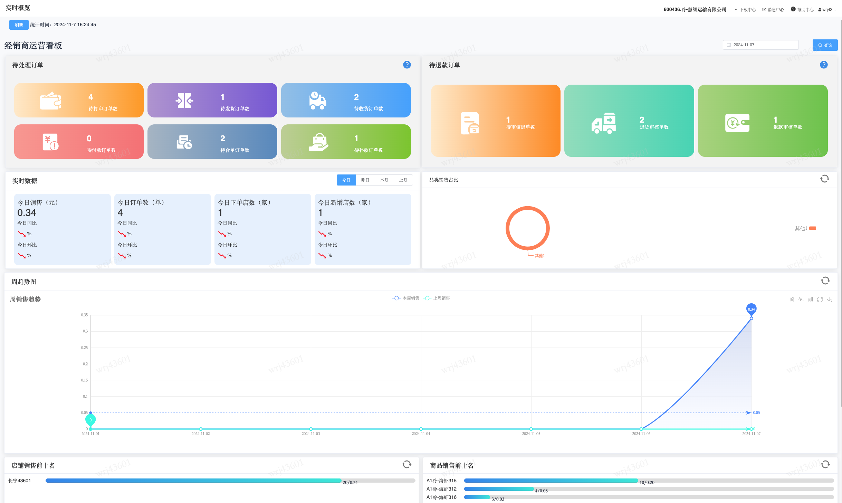Open user account menu wrj43...
Screen dimensions: 842x503
click(x=827, y=10)
